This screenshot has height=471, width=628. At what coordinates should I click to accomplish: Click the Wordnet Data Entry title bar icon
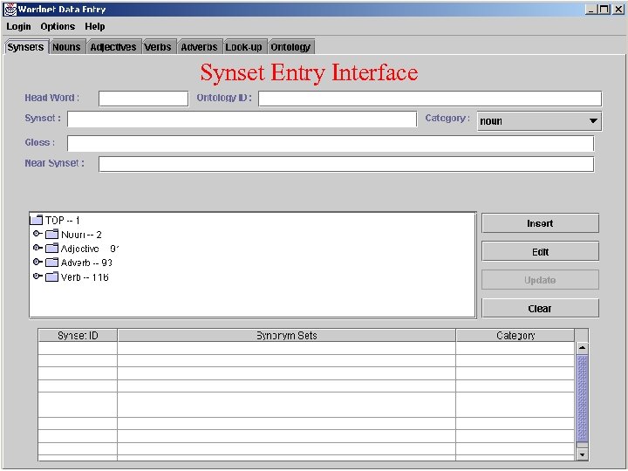[x=10, y=9]
